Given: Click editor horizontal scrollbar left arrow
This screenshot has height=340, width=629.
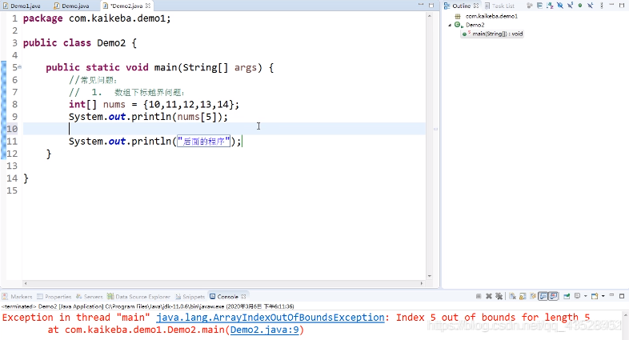Looking at the screenshot, I should [26, 283].
